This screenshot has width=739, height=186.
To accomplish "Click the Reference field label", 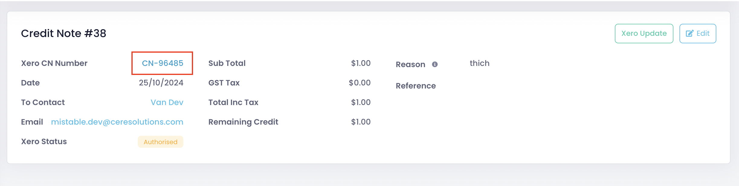I will point(416,86).
